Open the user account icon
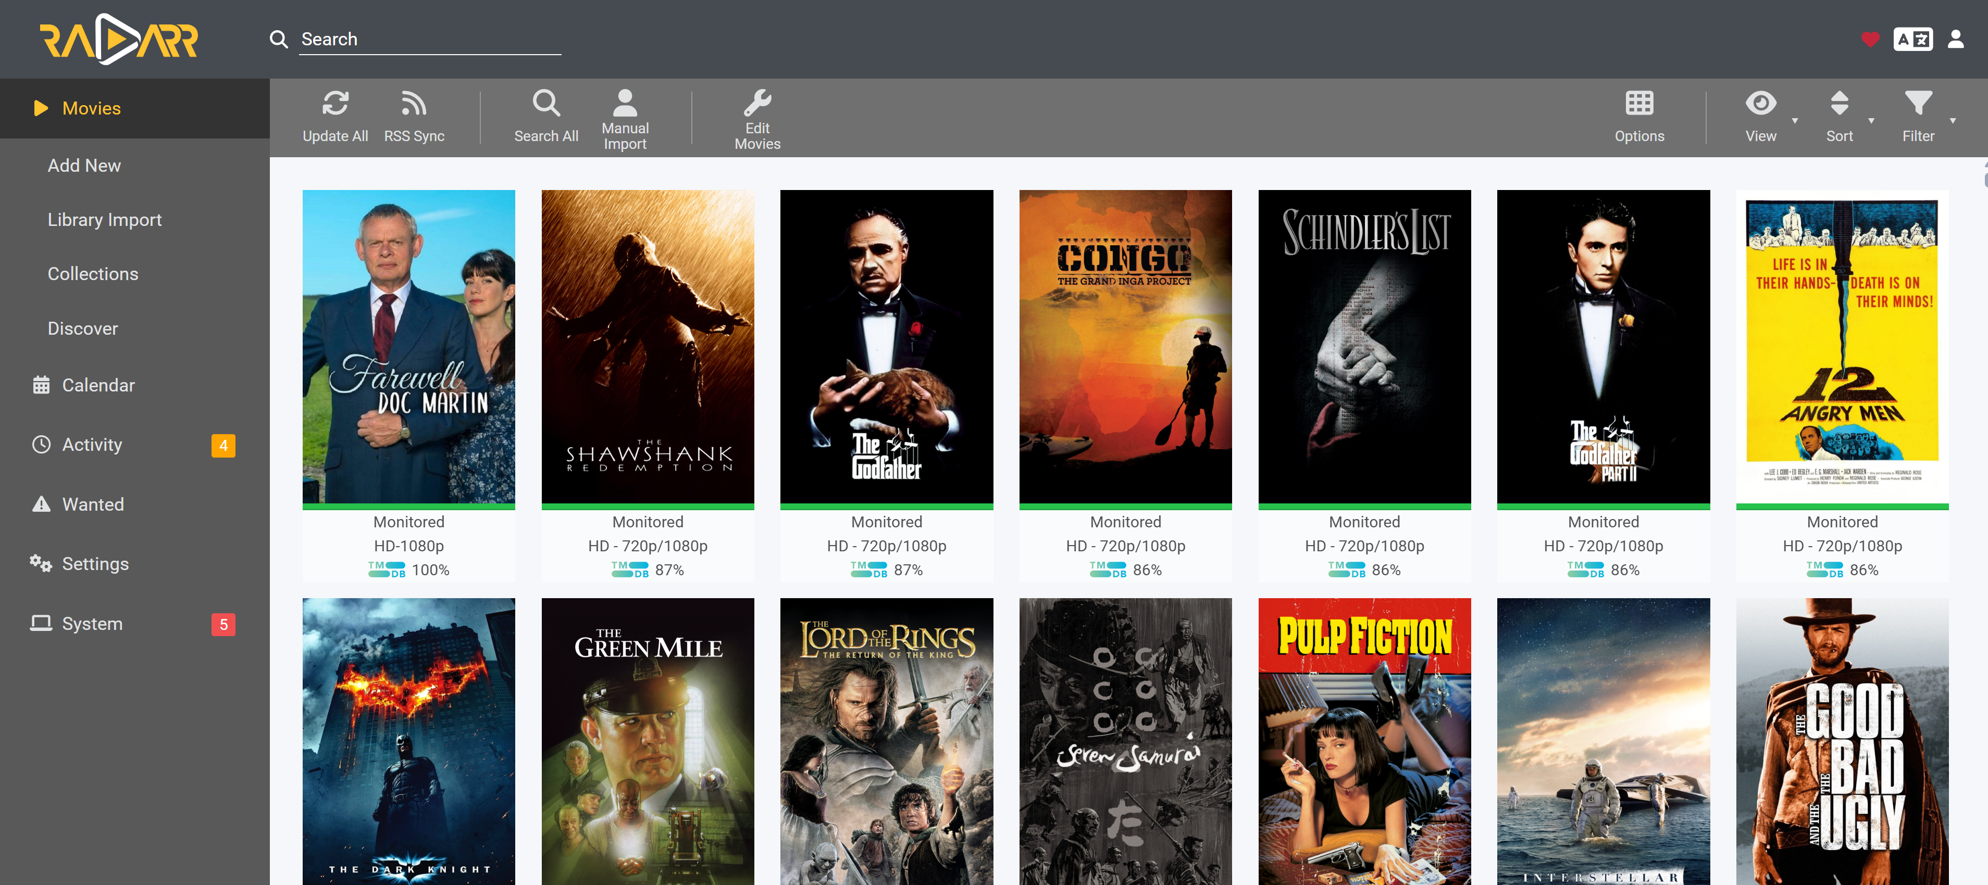Image resolution: width=1988 pixels, height=885 pixels. tap(1955, 40)
